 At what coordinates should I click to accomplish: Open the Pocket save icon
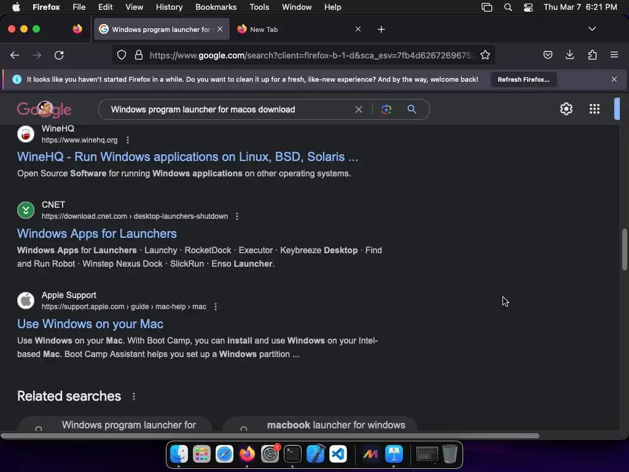pos(547,55)
